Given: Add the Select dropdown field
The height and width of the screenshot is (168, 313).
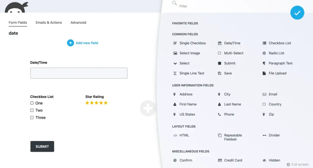Looking at the screenshot, I should pyautogui.click(x=184, y=63).
